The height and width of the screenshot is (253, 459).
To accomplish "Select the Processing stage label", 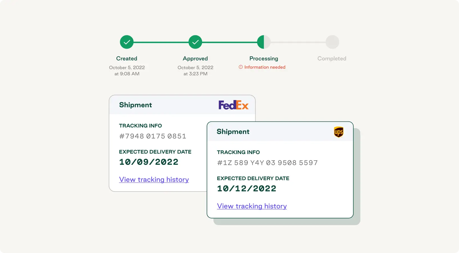I will point(264,58).
